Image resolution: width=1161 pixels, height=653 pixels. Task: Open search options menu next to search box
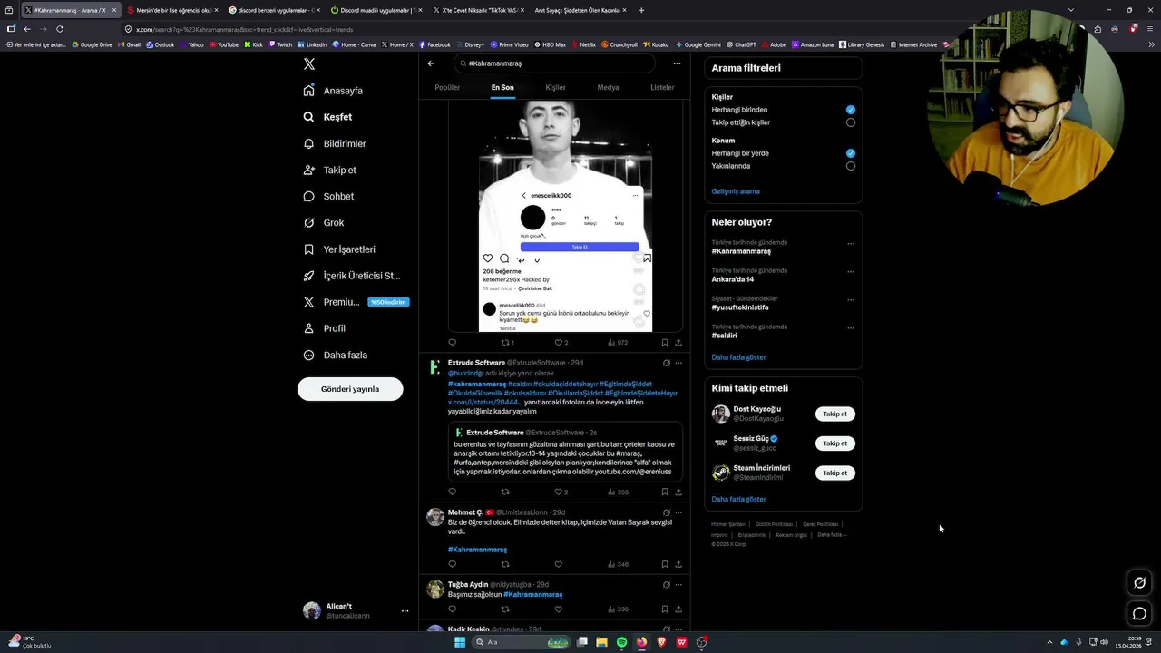pyautogui.click(x=677, y=63)
